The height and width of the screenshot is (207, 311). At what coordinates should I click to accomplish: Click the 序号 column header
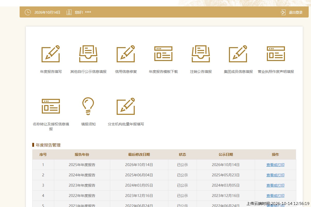click(43, 154)
